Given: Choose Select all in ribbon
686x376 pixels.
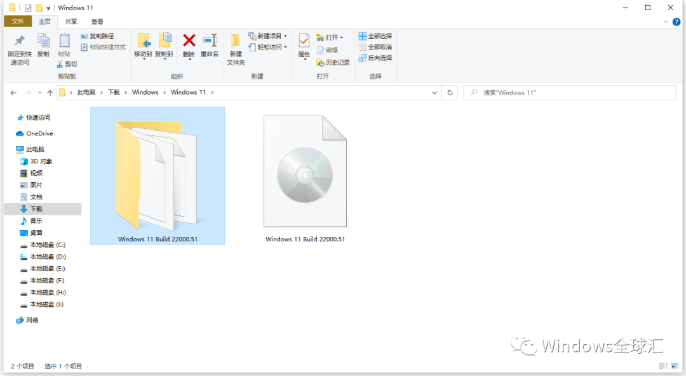Looking at the screenshot, I should coord(375,36).
